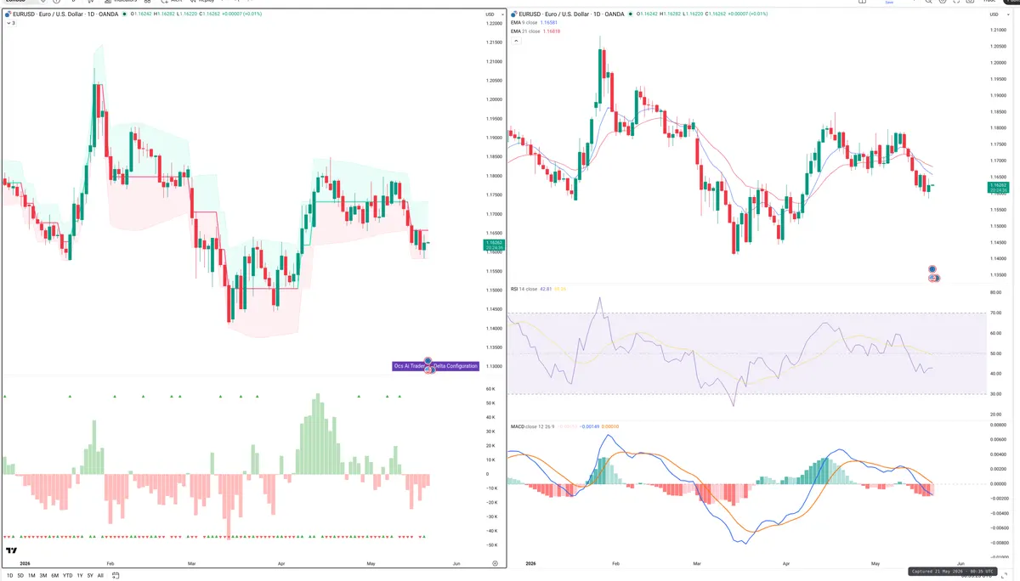
Task: Click the MACD value −0.00149
Action: click(590, 426)
